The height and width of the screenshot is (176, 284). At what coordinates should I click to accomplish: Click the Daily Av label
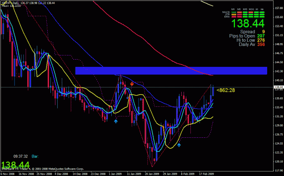tap(247, 44)
